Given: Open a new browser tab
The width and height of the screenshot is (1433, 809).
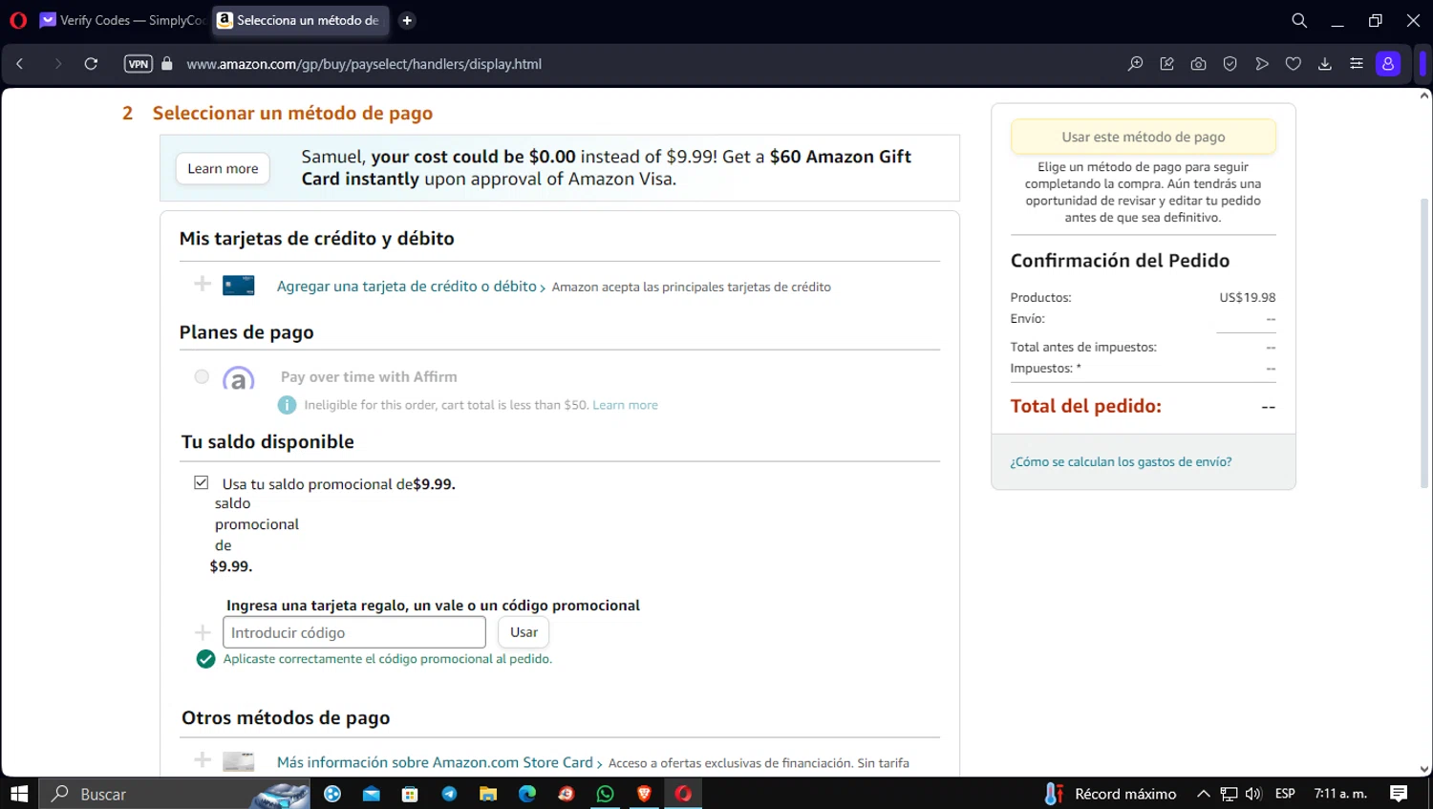Looking at the screenshot, I should [x=407, y=20].
